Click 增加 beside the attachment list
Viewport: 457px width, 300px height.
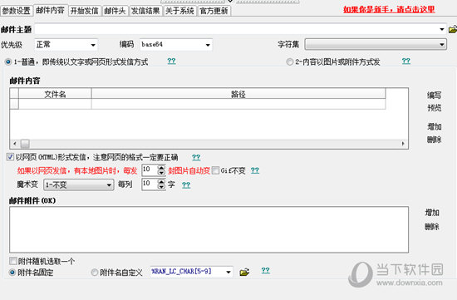click(x=431, y=213)
